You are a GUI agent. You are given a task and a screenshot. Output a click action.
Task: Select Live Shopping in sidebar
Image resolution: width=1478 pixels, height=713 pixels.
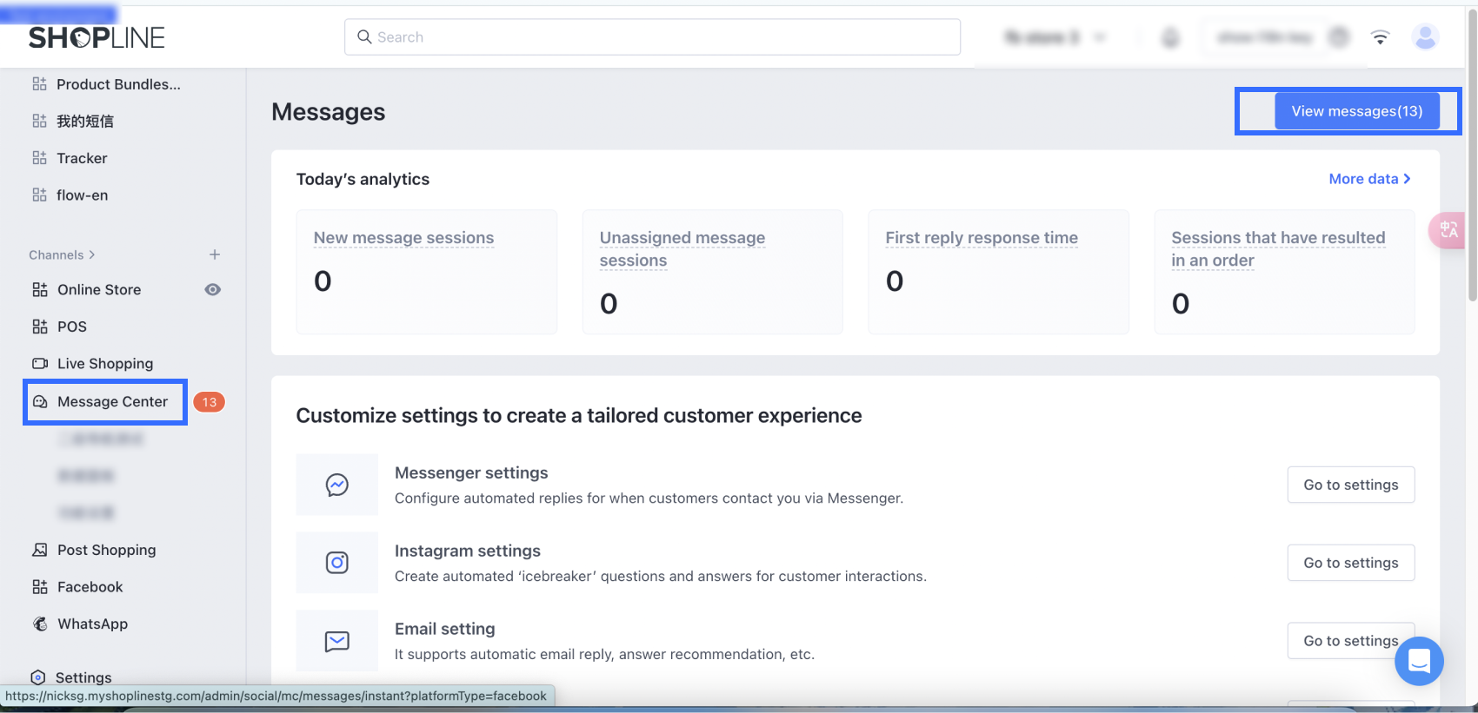[104, 363]
